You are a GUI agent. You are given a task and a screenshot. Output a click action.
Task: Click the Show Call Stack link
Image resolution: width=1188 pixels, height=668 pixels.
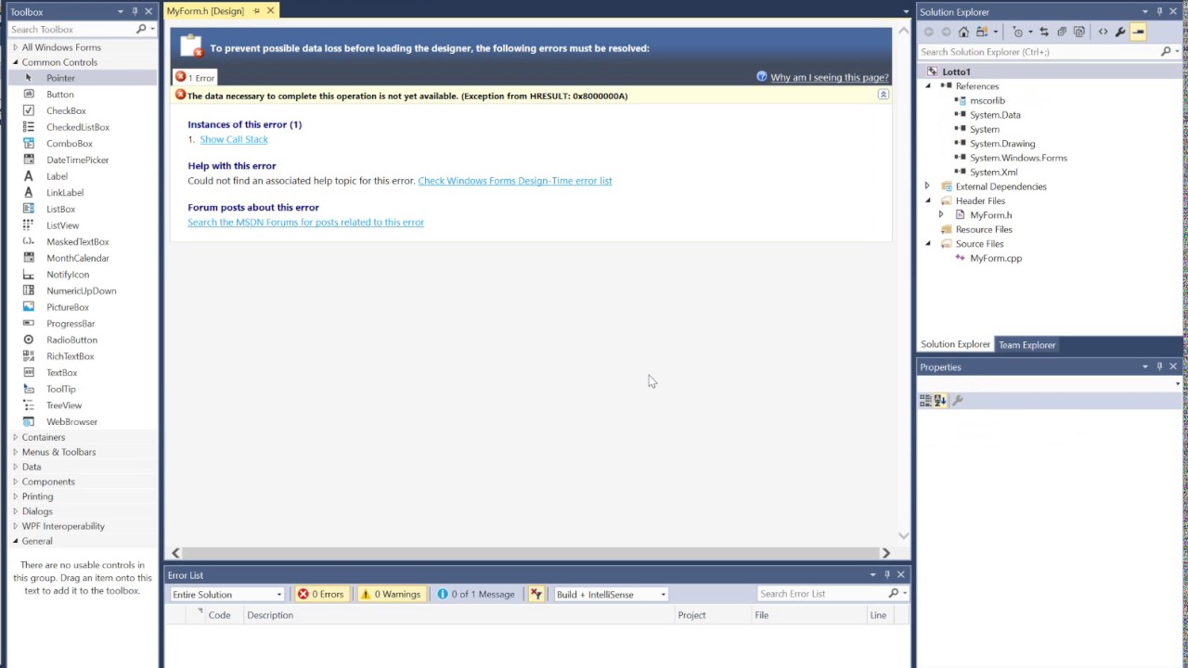tap(234, 139)
